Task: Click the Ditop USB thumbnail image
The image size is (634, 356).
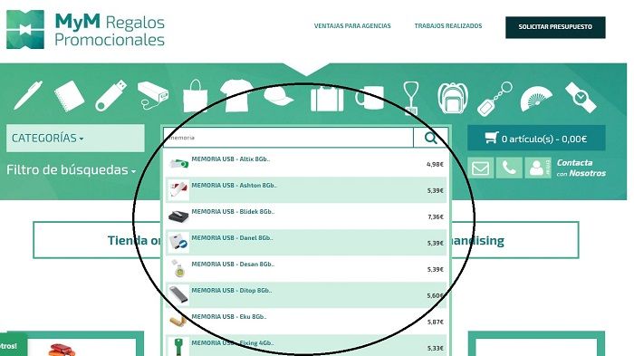Action: [178, 295]
